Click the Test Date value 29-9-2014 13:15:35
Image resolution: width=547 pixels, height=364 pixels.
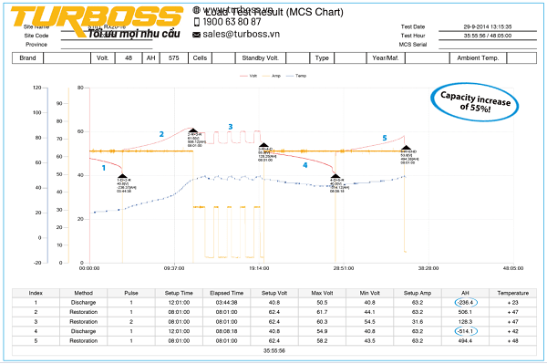(x=488, y=26)
